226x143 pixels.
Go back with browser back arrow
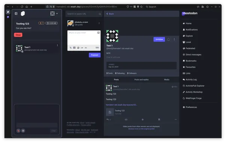[x=12, y=7]
